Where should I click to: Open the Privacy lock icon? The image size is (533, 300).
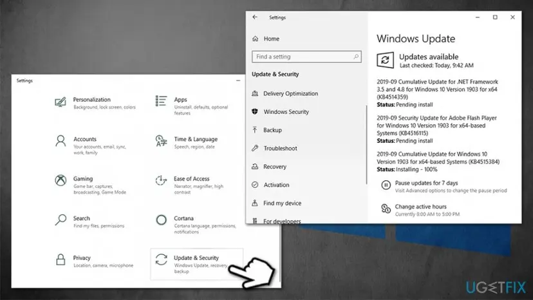[x=61, y=259]
